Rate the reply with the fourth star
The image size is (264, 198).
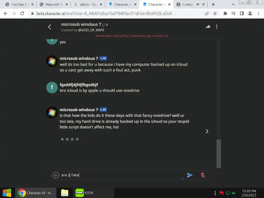pos(77,139)
